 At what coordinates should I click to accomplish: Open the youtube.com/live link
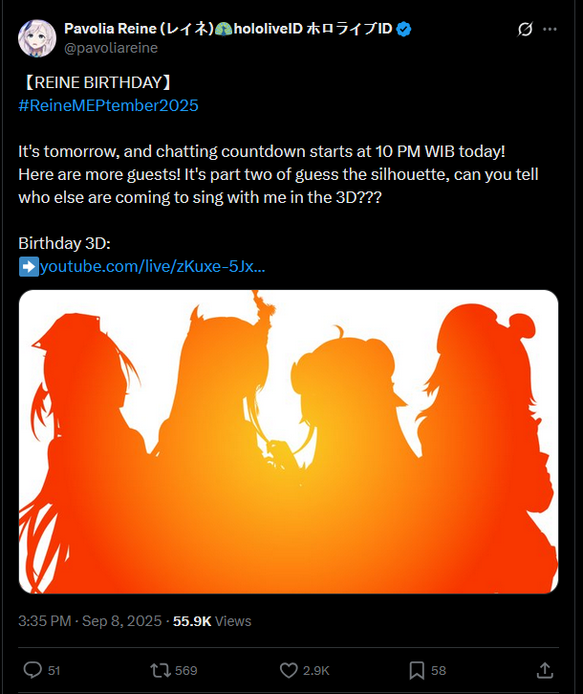(152, 266)
